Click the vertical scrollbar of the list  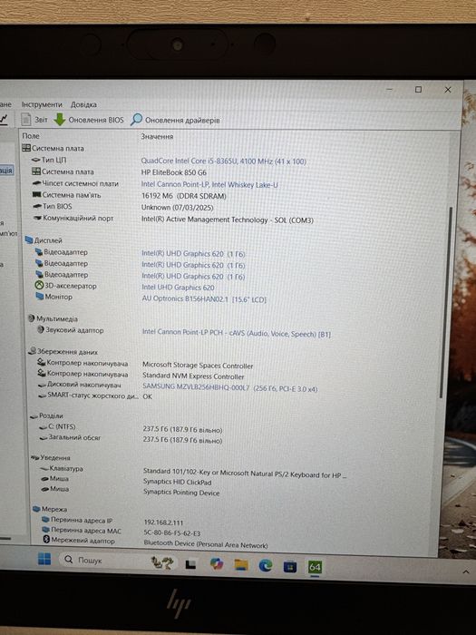point(444,303)
